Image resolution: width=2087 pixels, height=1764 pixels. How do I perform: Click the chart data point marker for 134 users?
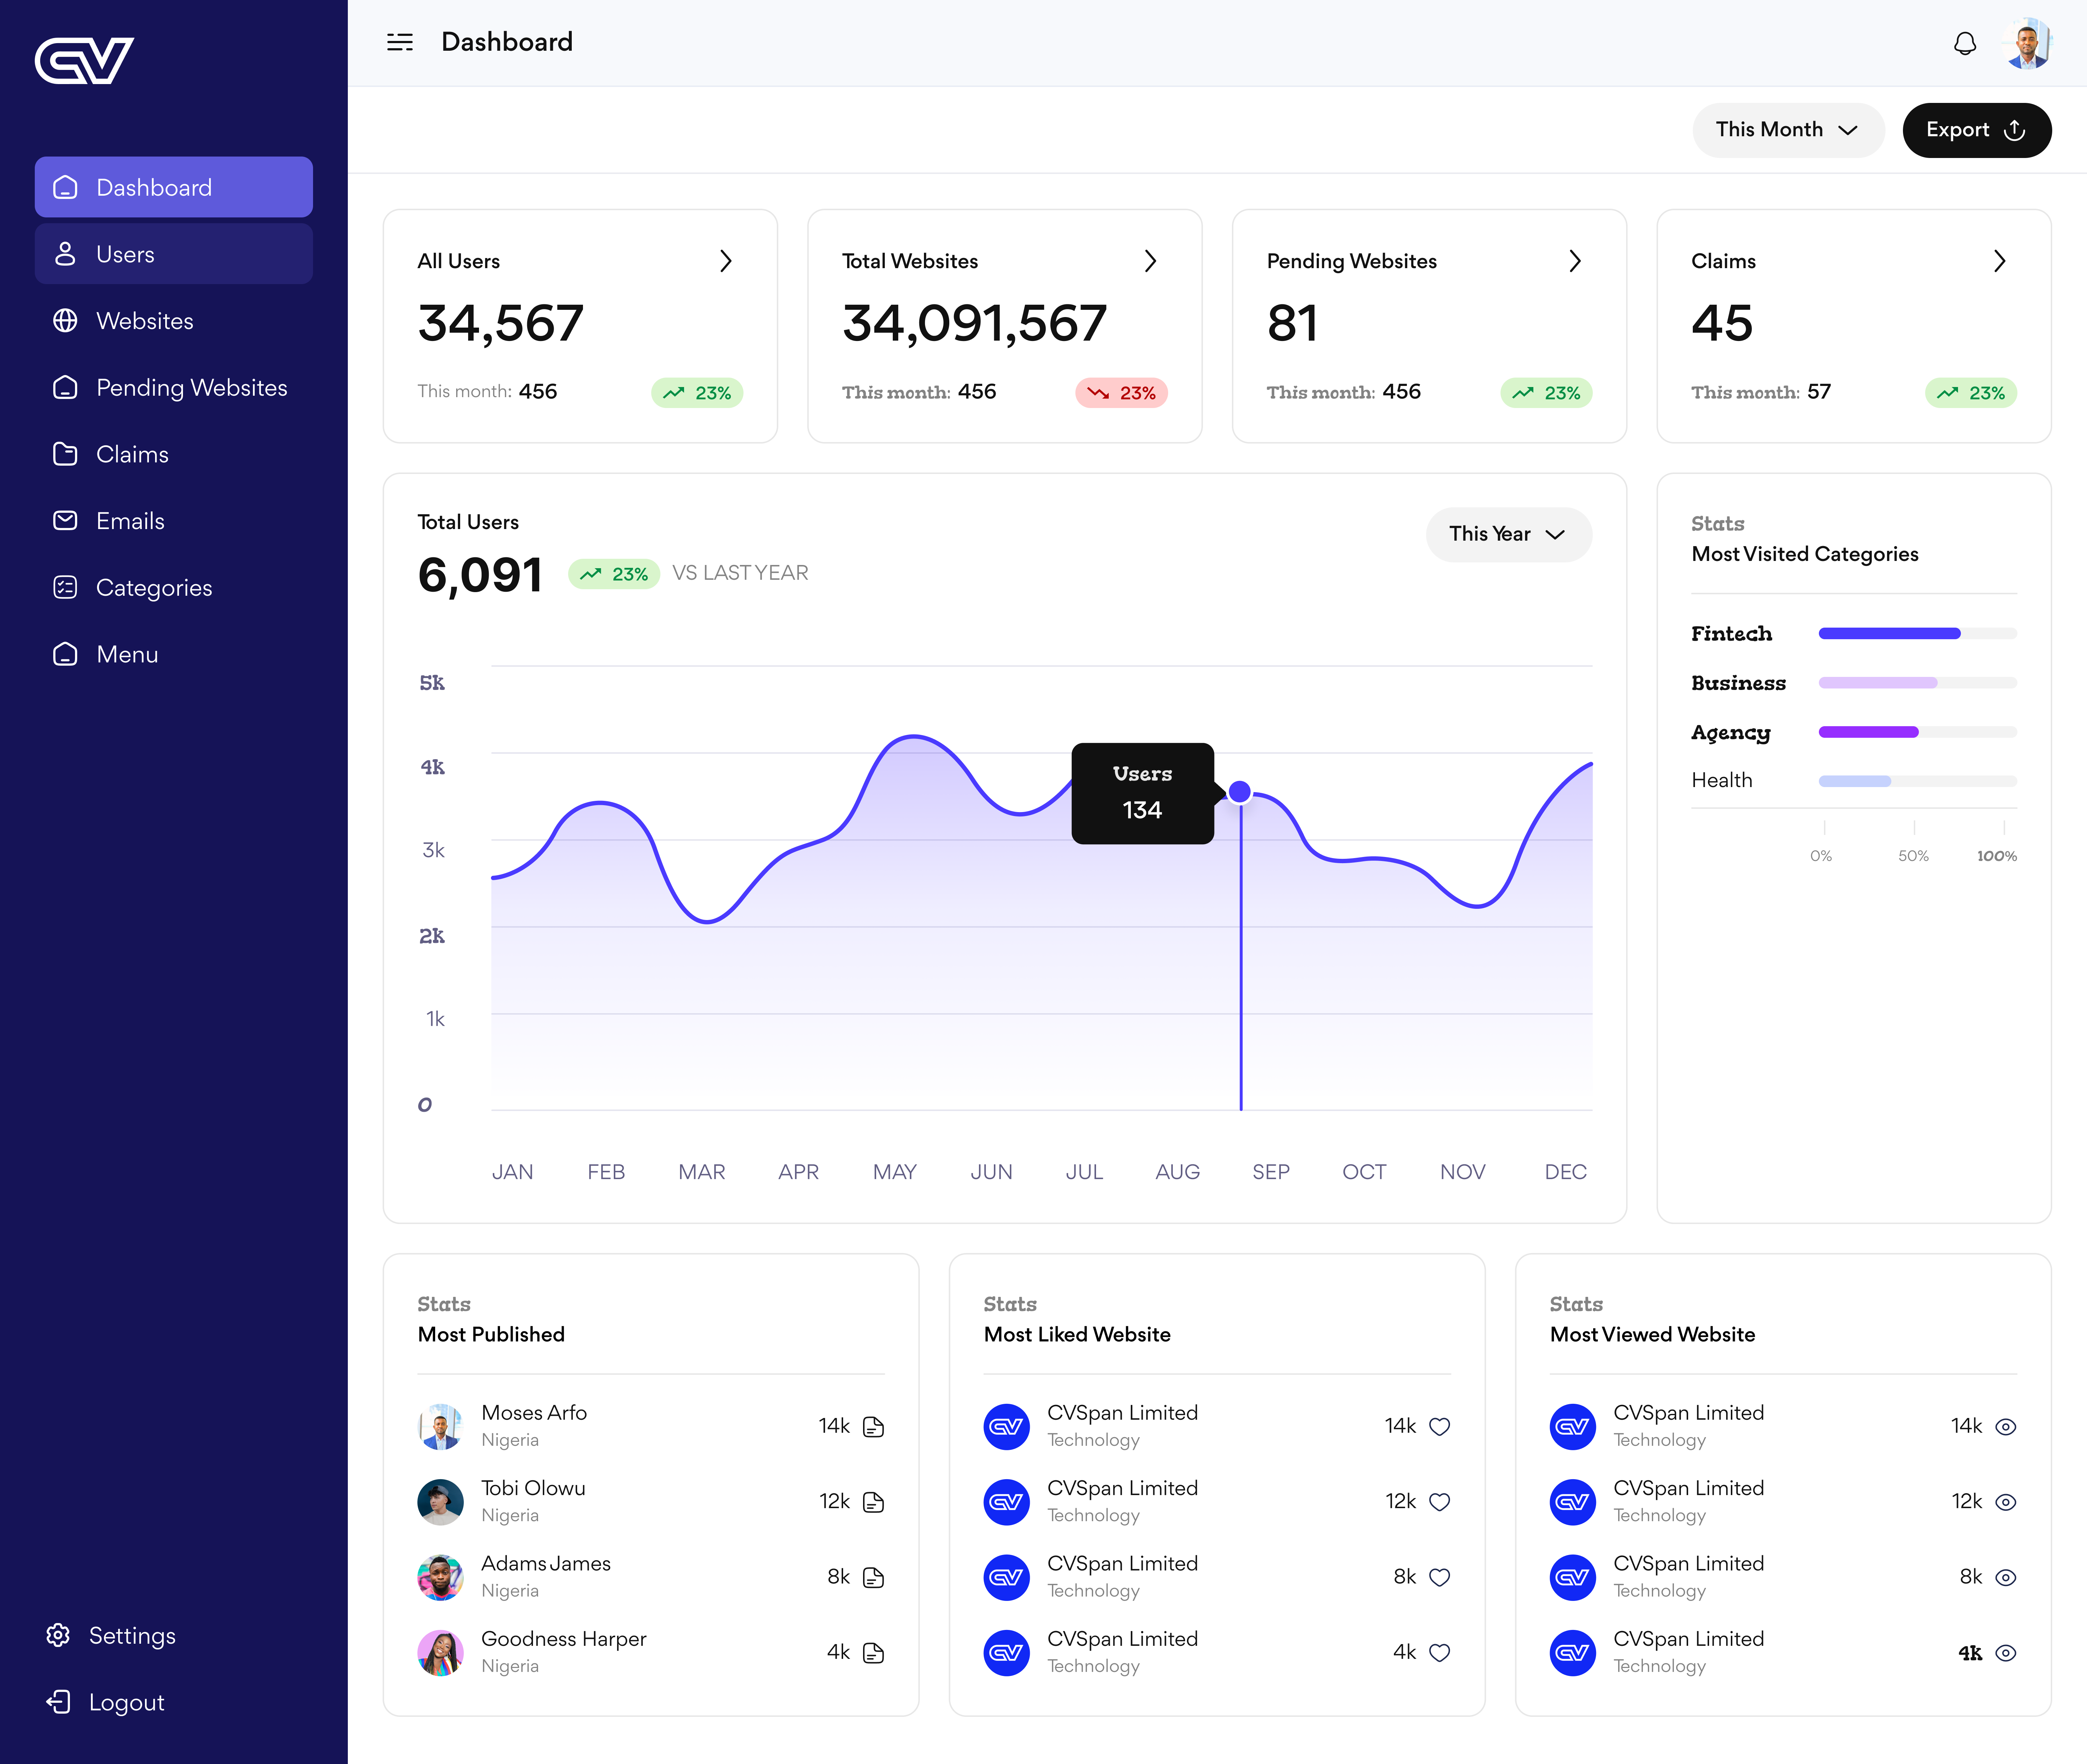point(1240,792)
